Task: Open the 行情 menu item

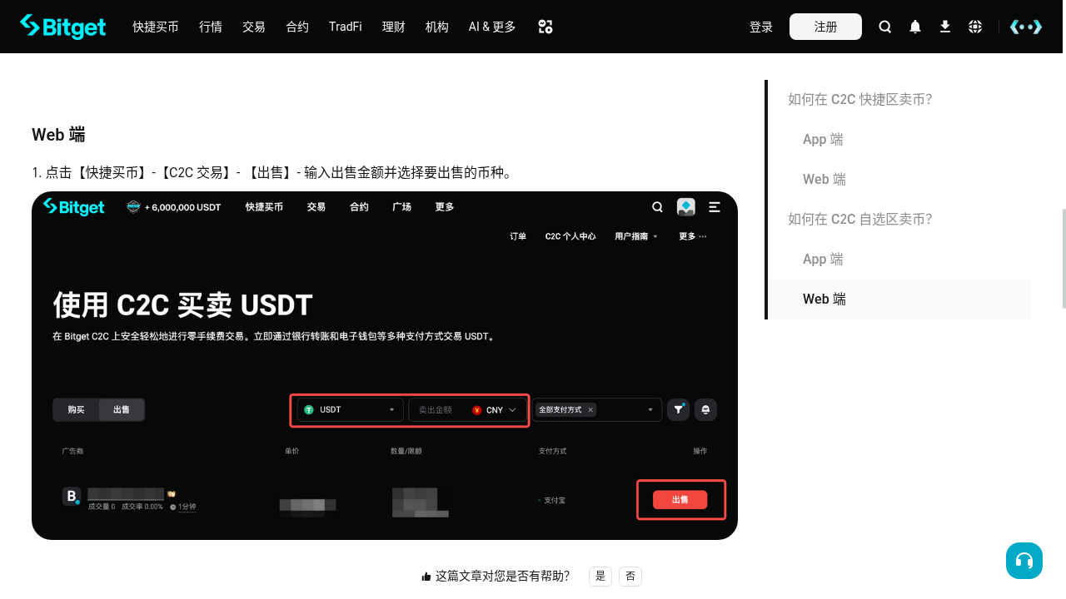Action: pyautogui.click(x=211, y=27)
